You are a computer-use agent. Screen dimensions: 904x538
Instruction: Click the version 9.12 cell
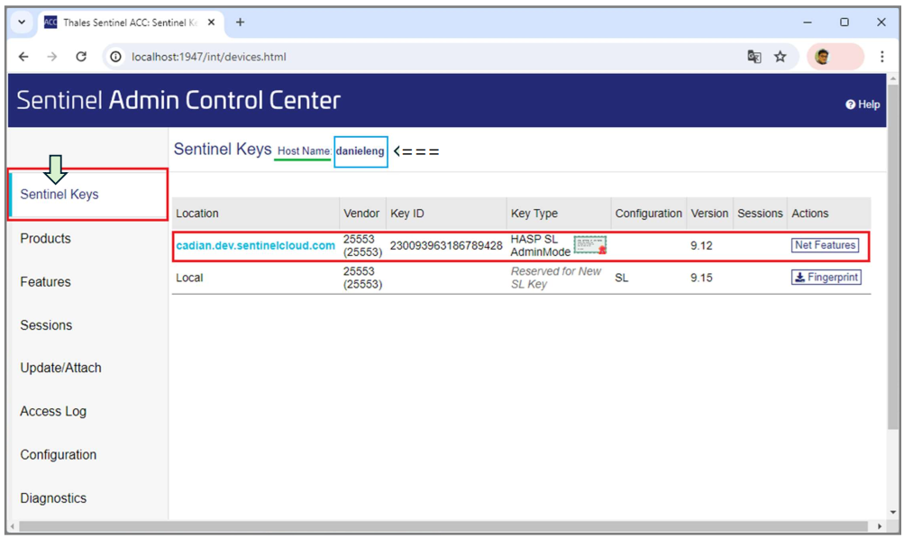[x=701, y=246]
